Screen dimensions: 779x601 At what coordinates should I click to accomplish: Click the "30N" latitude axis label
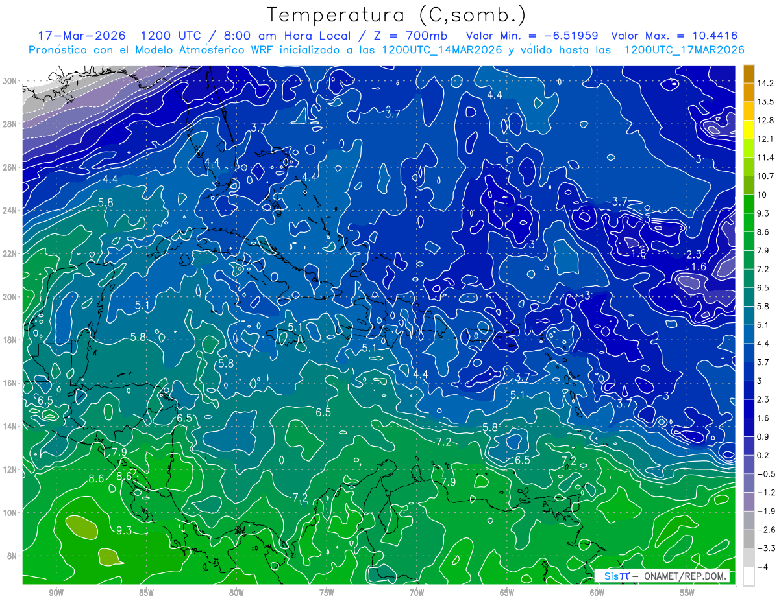tap(11, 81)
